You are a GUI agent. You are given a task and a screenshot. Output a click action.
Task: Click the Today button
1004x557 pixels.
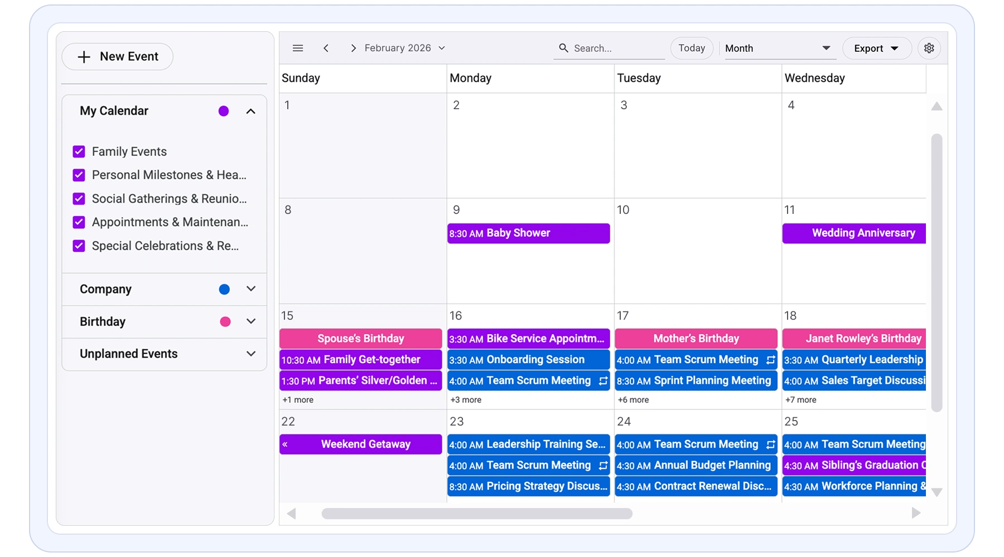691,48
